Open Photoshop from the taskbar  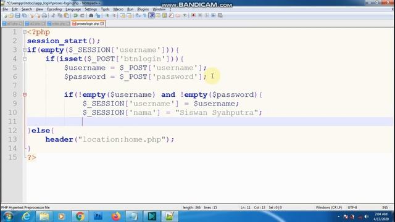tap(98, 216)
